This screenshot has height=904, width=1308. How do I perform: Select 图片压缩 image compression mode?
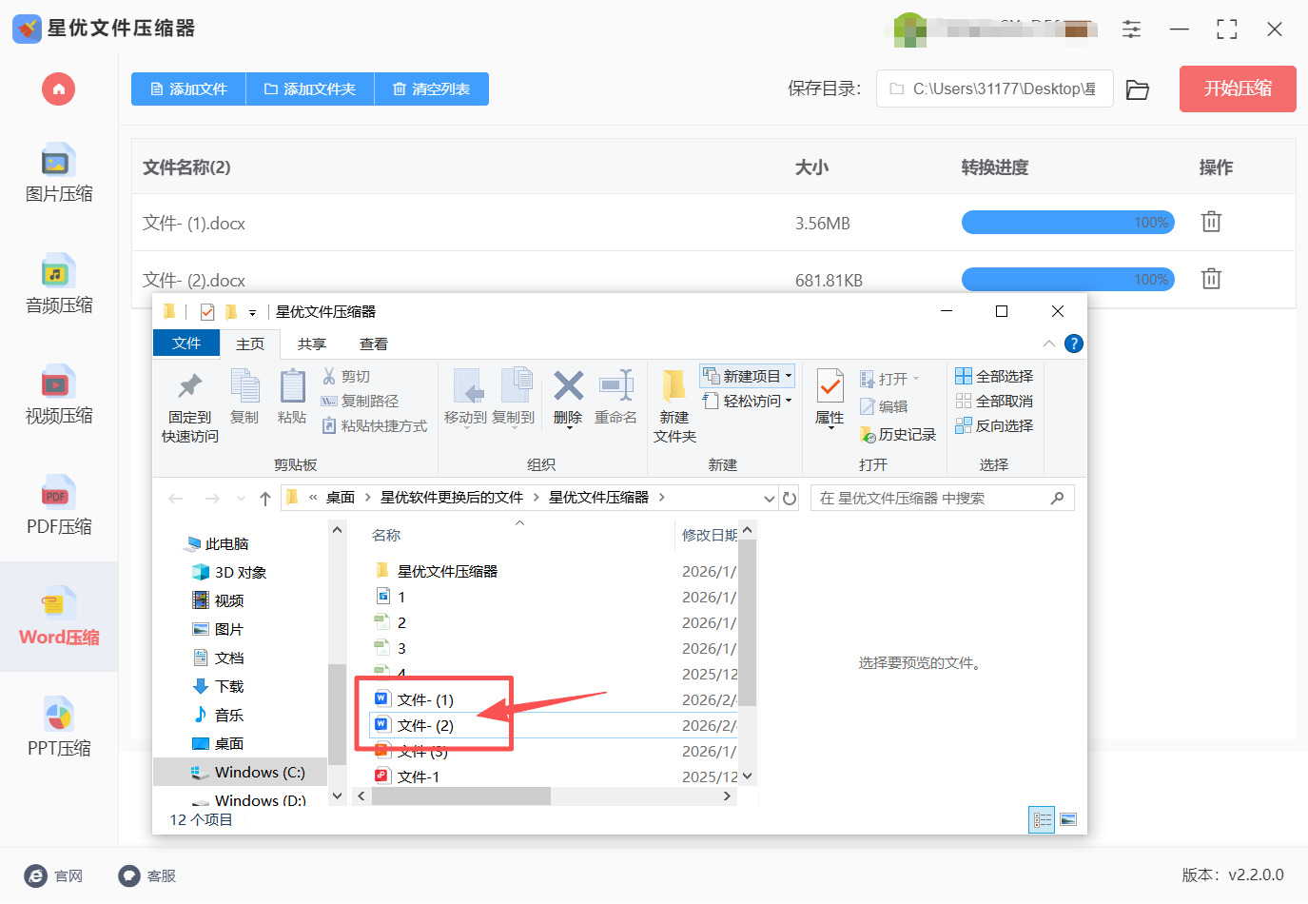tap(59, 173)
